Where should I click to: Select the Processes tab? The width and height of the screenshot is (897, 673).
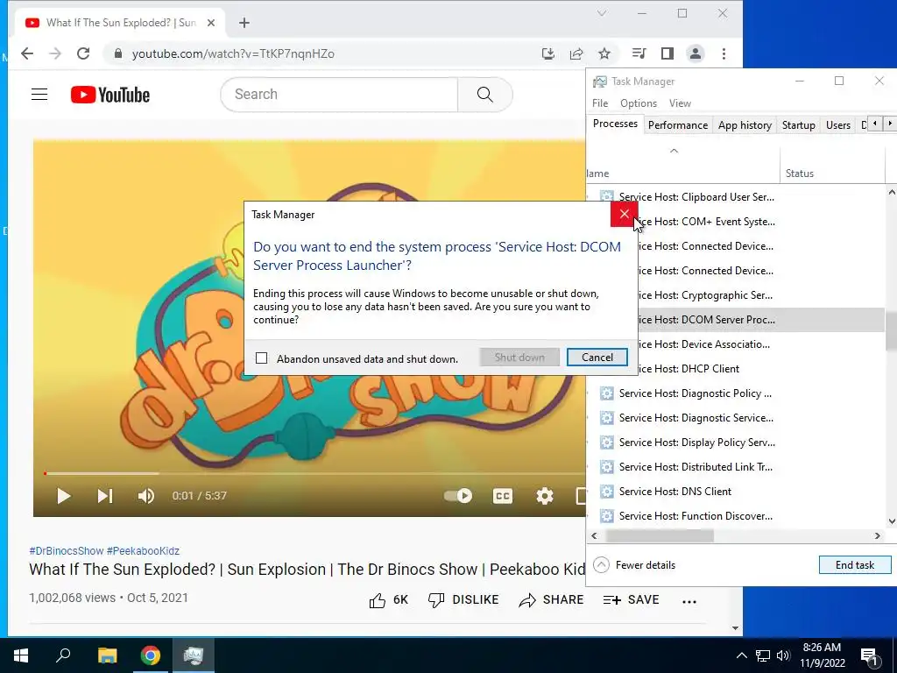tap(615, 124)
